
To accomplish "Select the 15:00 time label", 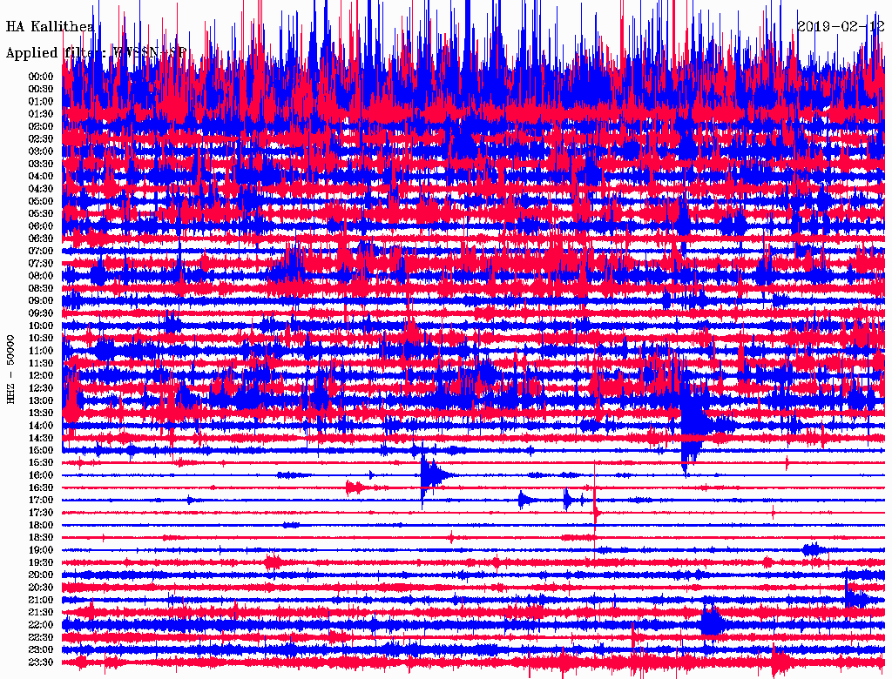I will [x=40, y=451].
